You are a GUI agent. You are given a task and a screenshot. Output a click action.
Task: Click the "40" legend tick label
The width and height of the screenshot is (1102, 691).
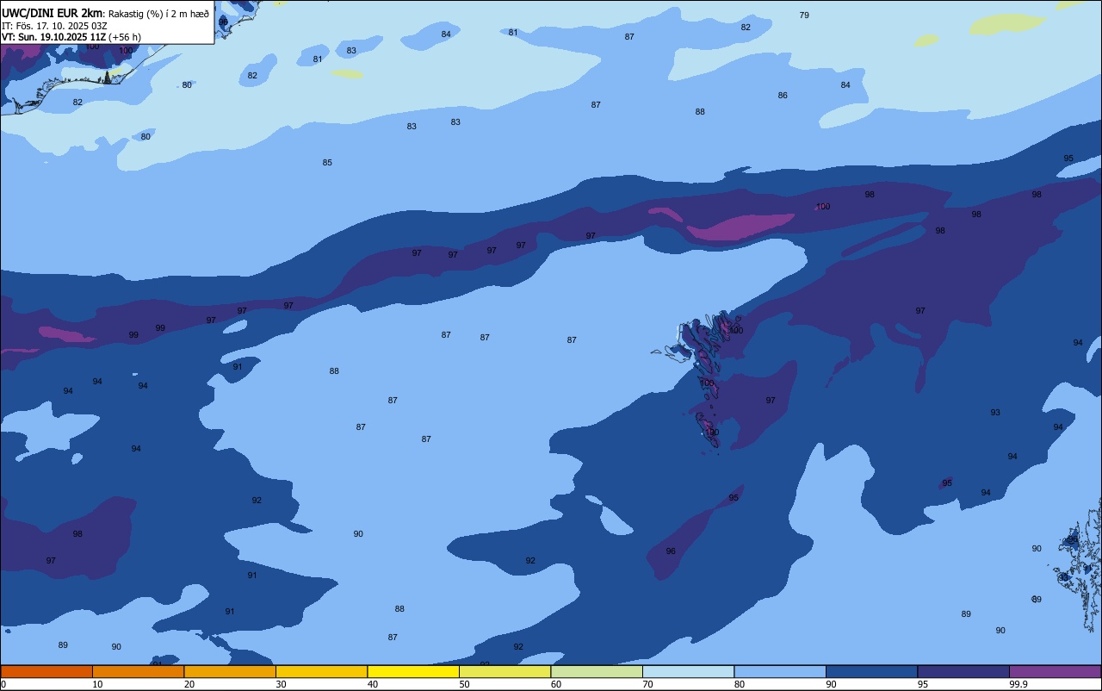(x=373, y=684)
